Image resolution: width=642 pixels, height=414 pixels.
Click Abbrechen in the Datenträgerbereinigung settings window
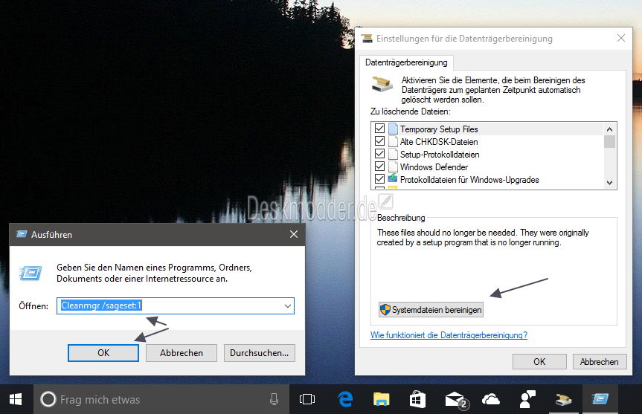[x=600, y=362]
